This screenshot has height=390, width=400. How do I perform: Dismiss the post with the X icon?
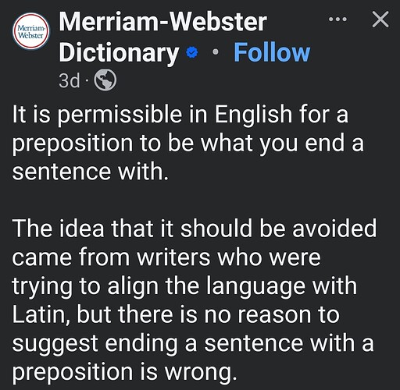click(380, 19)
